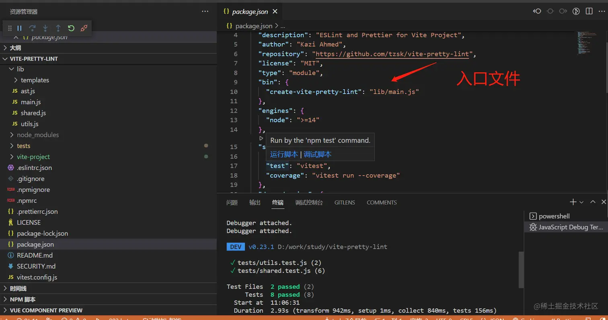This screenshot has width=608, height=320.
Task: Click the .npmignore file icon
Action: [11, 189]
